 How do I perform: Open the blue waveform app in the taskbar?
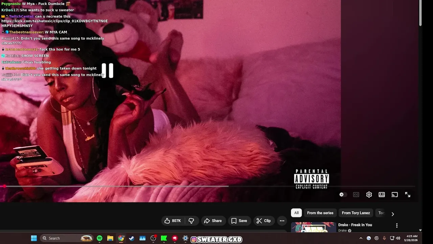click(142, 238)
